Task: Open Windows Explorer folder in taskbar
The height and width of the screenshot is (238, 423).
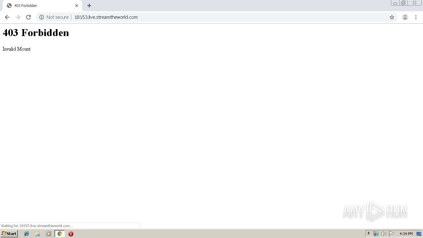Action: [37, 234]
